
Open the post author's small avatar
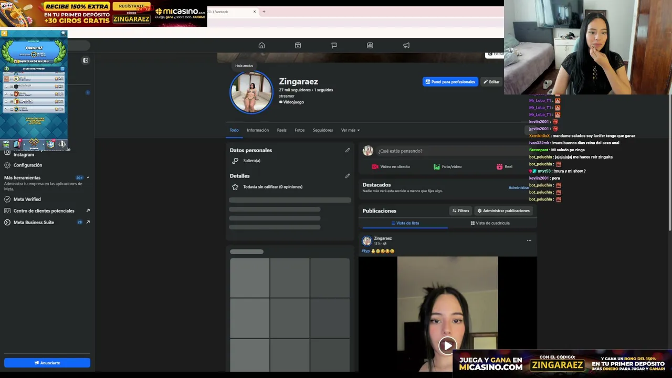(366, 241)
